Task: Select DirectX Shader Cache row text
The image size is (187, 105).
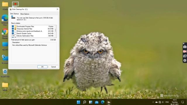Action: (x=24, y=34)
